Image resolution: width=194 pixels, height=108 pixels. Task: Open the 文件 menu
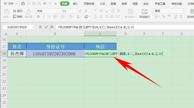(11, 4)
